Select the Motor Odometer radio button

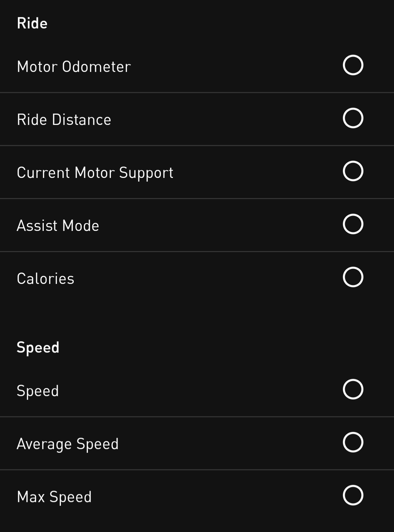[353, 65]
